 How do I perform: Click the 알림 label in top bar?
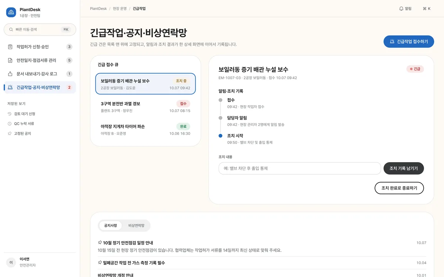click(408, 8)
